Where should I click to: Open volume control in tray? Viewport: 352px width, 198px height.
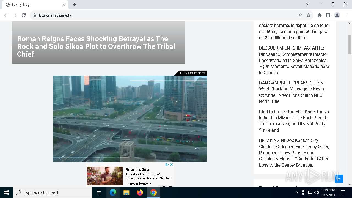click(x=317, y=193)
